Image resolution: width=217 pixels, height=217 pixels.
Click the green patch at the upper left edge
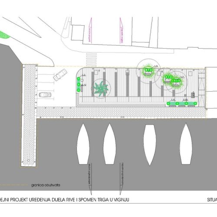tap(5, 35)
